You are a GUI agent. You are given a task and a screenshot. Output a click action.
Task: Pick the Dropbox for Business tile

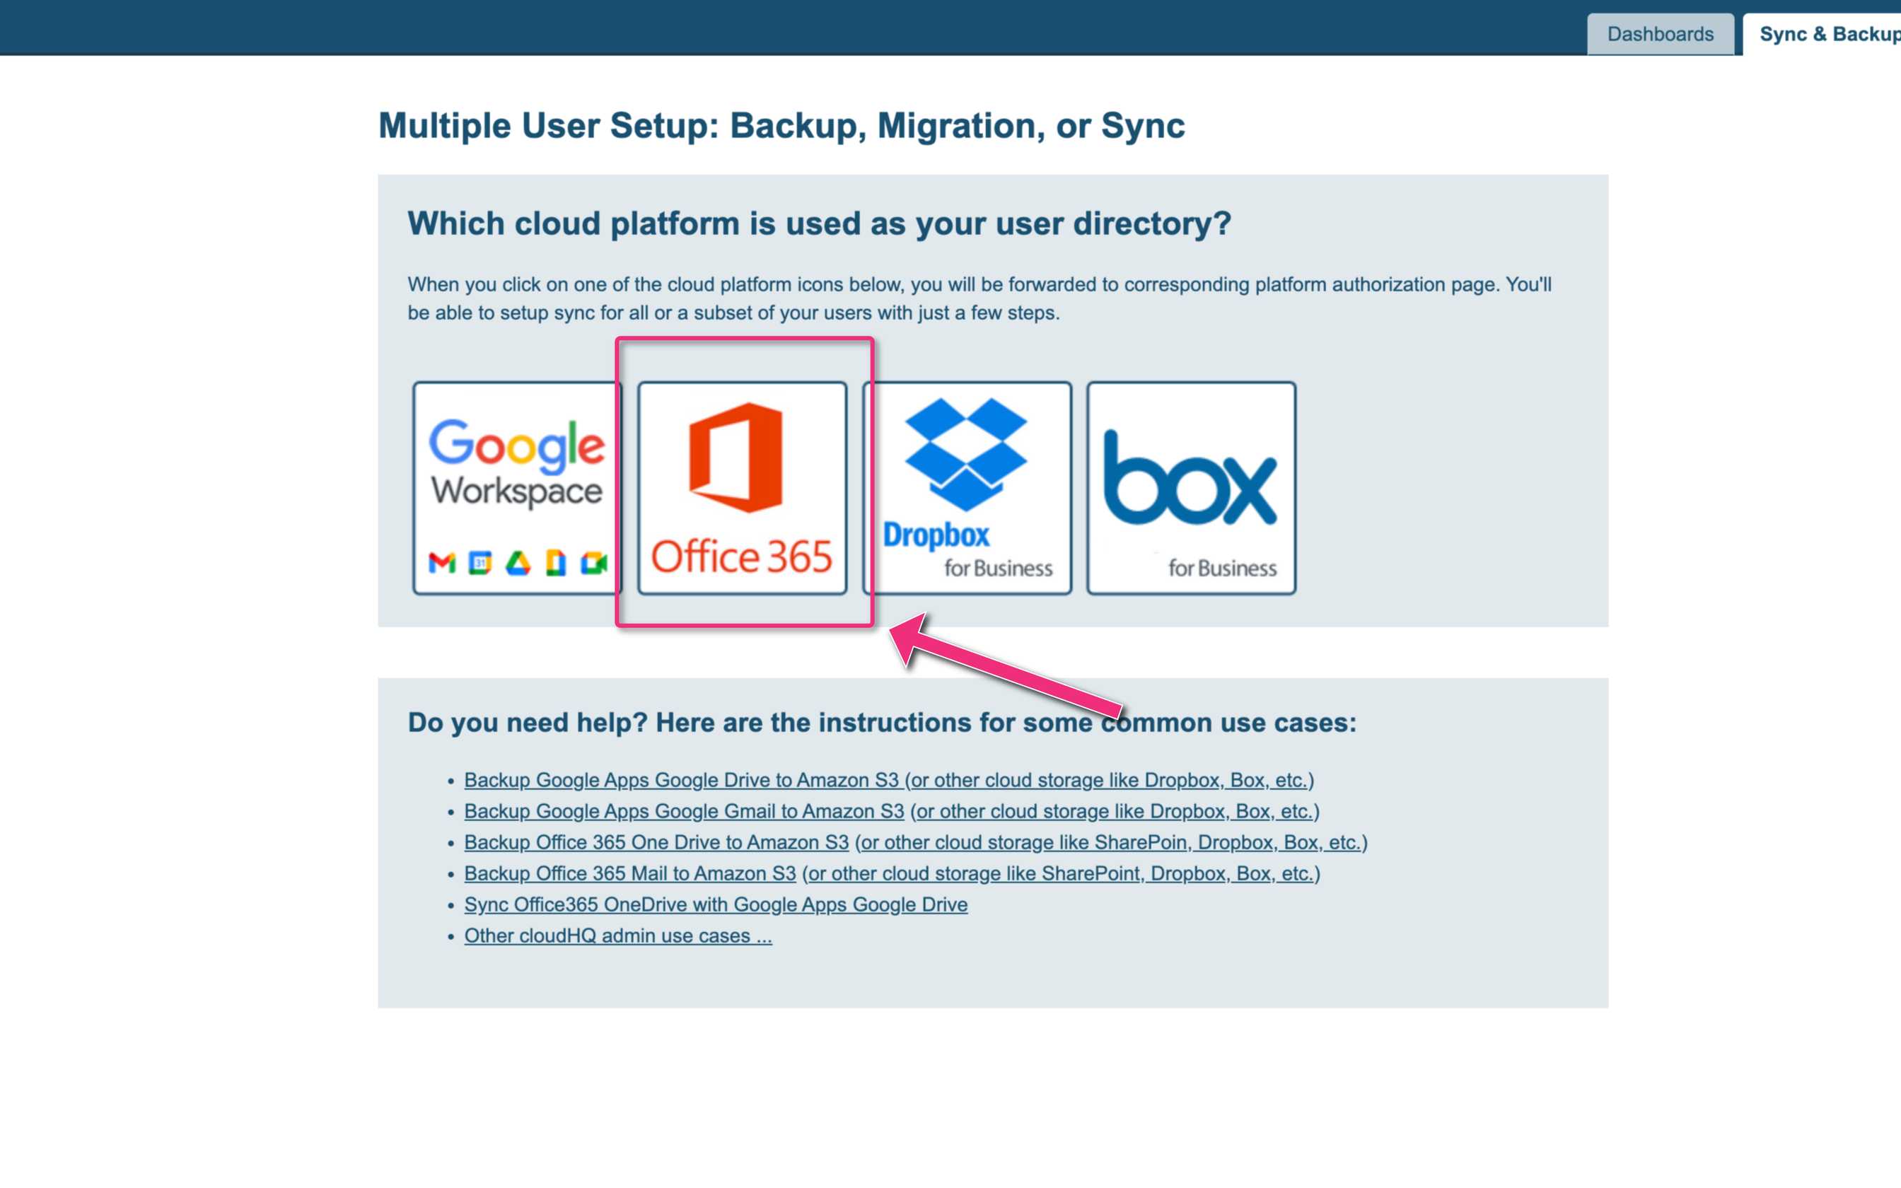pos(967,488)
